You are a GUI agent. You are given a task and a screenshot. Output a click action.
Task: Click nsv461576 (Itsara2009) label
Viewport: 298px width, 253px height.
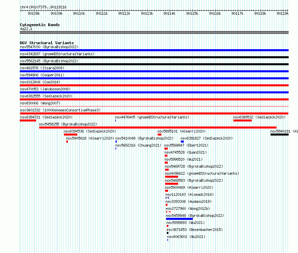[x=42, y=68]
